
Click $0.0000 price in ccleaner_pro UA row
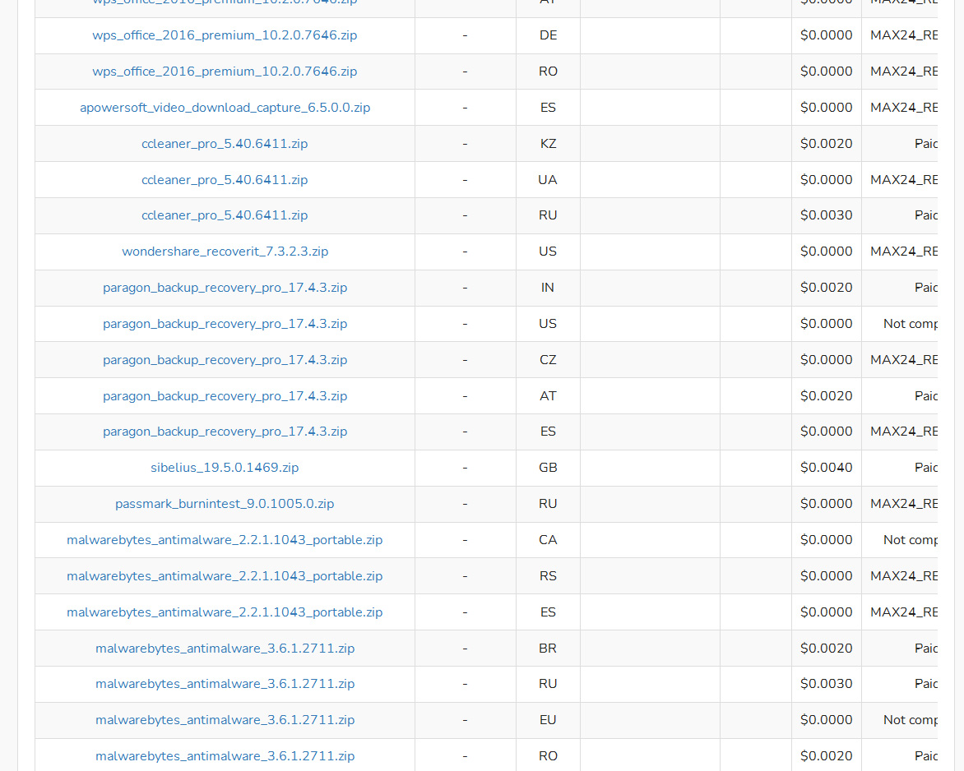[x=827, y=180]
